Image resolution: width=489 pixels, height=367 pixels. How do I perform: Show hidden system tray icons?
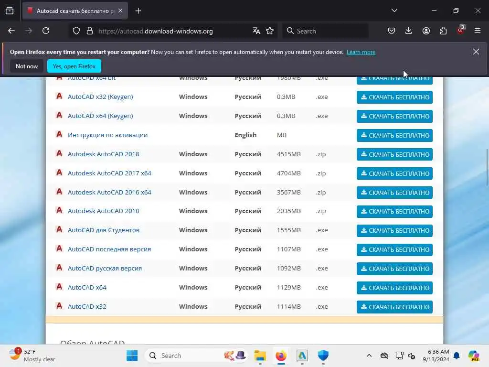369,356
